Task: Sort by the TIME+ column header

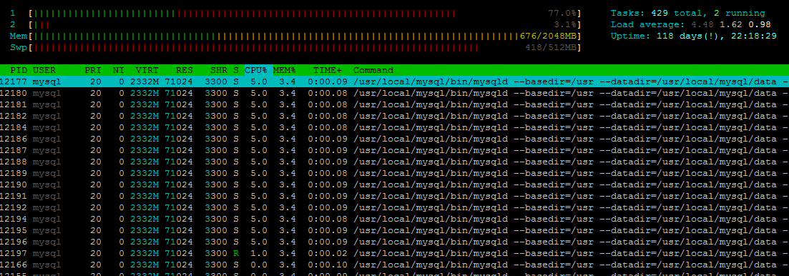Action: [327, 70]
